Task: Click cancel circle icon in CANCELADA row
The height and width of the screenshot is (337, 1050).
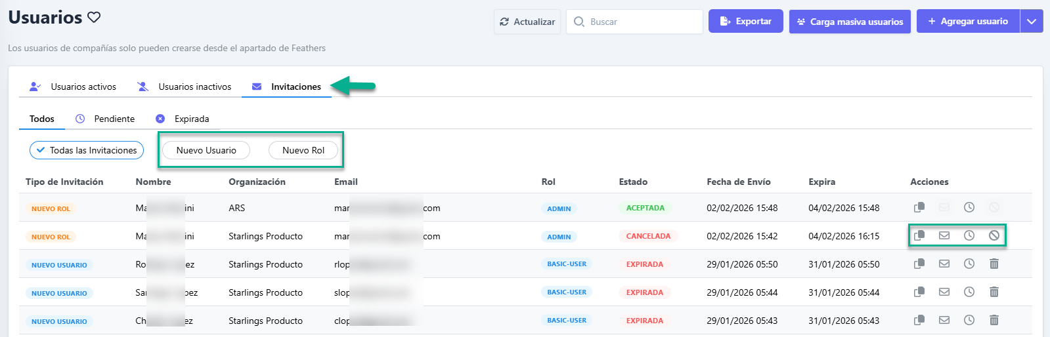Action: click(x=994, y=235)
